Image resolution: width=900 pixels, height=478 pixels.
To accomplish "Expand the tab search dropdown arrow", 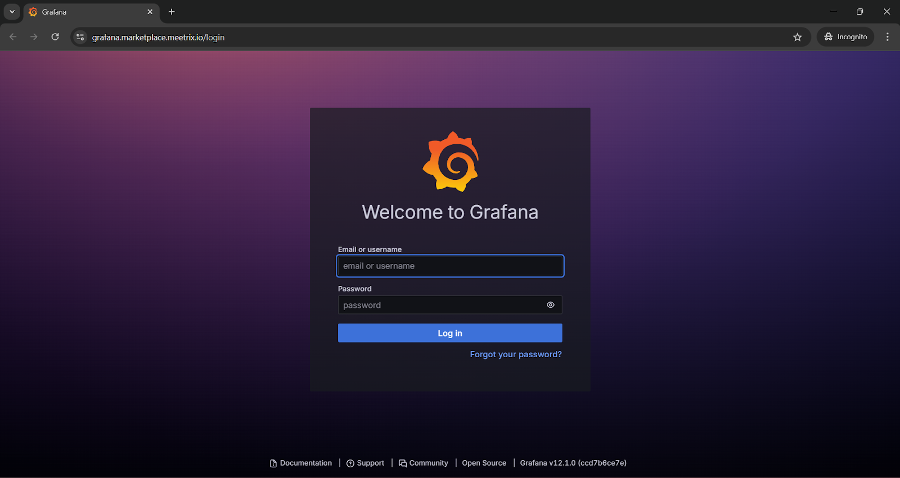I will [12, 12].
